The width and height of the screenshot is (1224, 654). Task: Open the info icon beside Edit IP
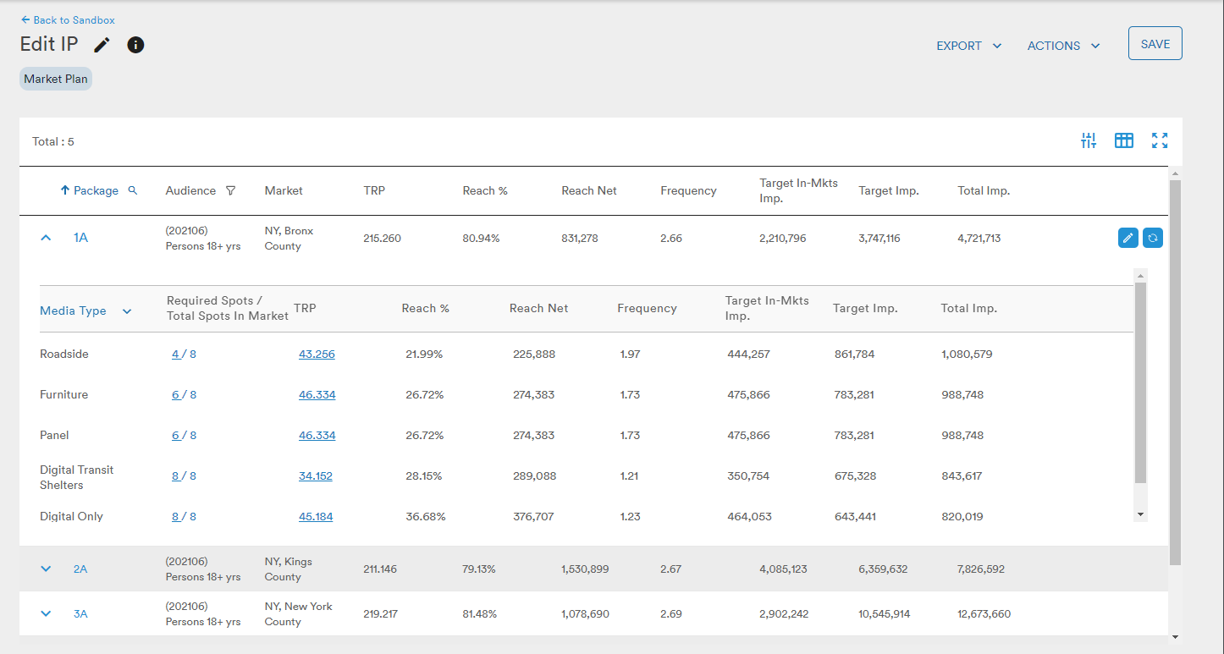coord(135,45)
